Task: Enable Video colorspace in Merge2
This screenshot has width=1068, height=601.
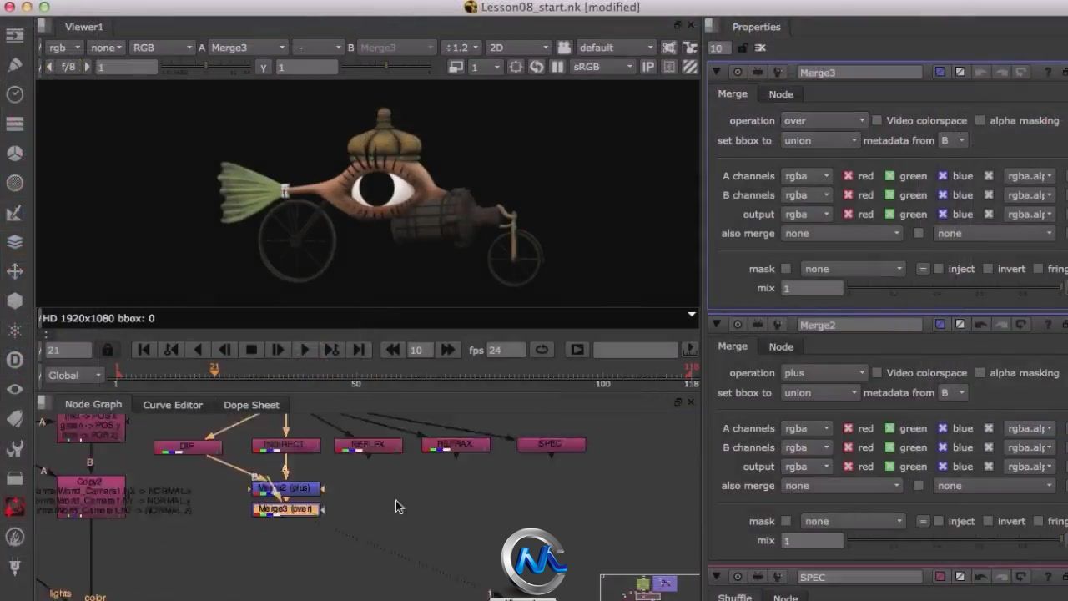Action: (x=876, y=372)
